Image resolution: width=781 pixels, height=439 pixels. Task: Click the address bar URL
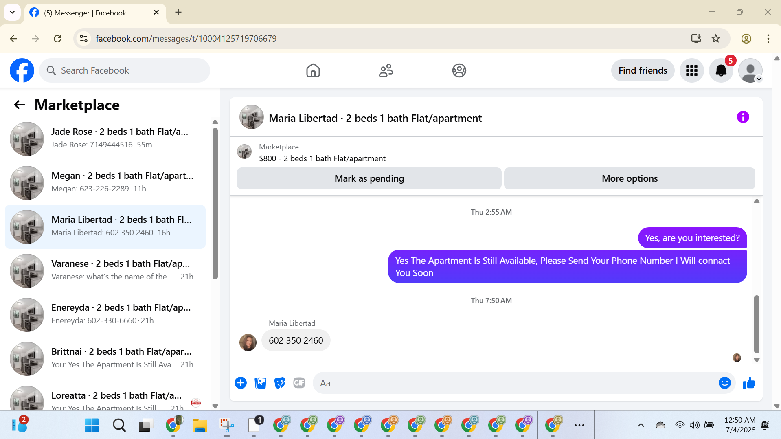(186, 39)
